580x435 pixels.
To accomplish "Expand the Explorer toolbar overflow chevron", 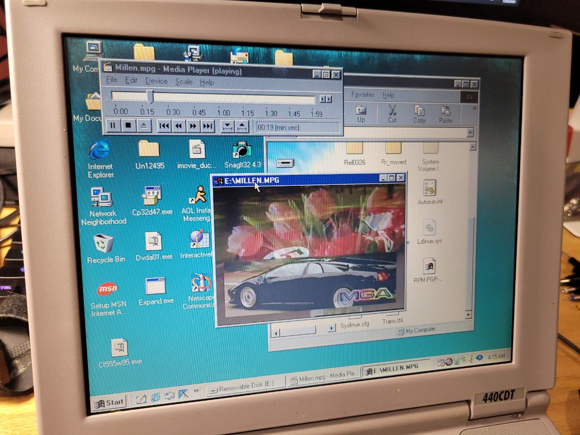I will (x=474, y=109).
